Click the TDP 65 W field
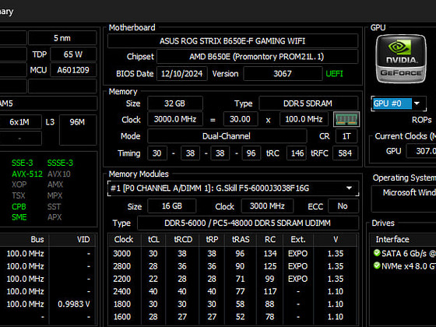This screenshot has height=327, width=436. pyautogui.click(x=73, y=54)
